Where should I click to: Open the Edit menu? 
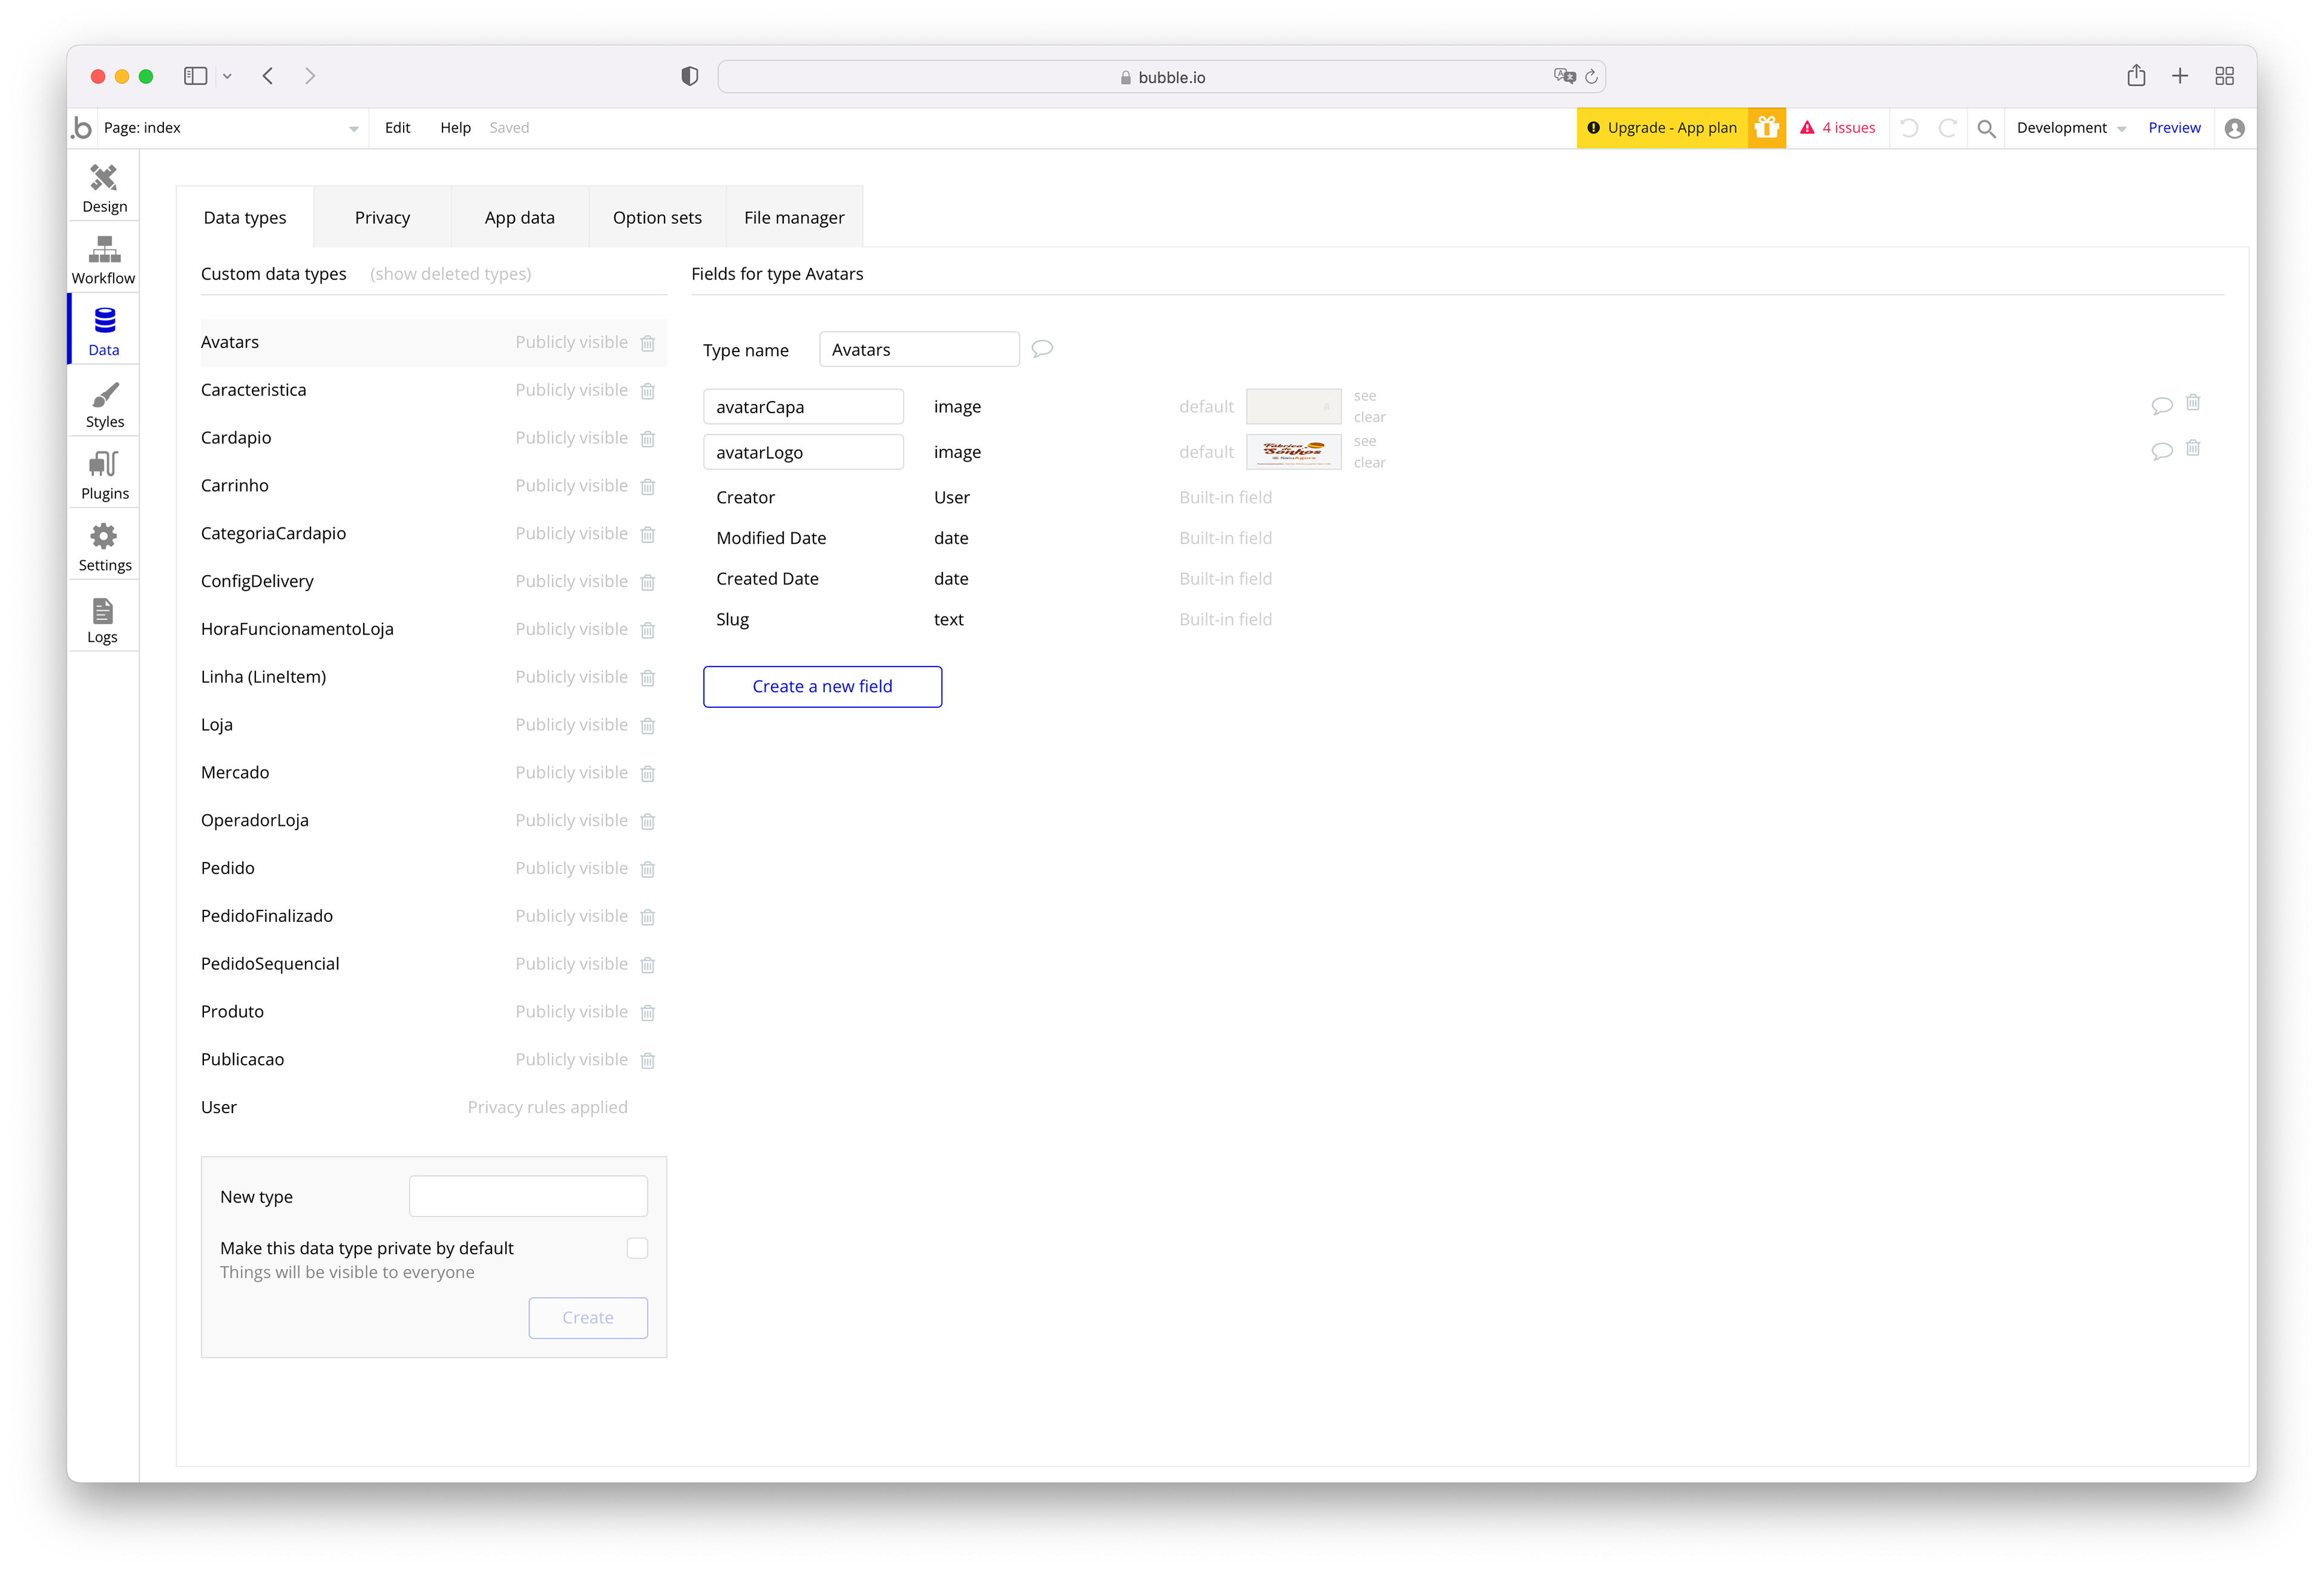click(x=398, y=128)
